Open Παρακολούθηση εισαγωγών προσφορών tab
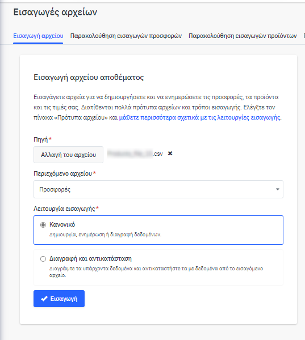Screen dimensions: 305x340 pyautogui.click(x=126, y=36)
